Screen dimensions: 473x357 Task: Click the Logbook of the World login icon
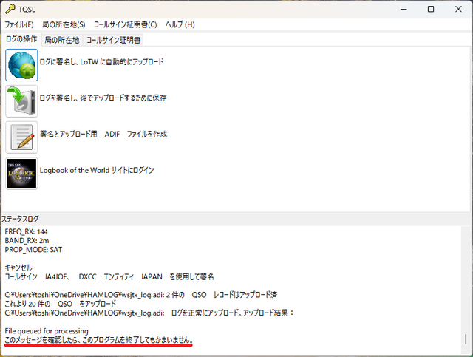tap(21, 174)
